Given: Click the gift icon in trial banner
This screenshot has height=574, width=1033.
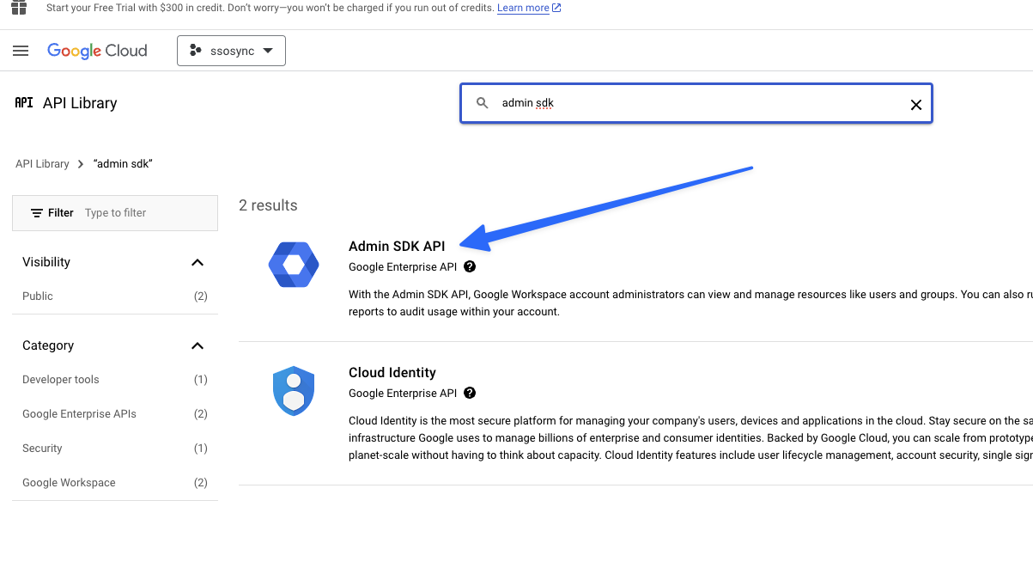Looking at the screenshot, I should click(20, 8).
